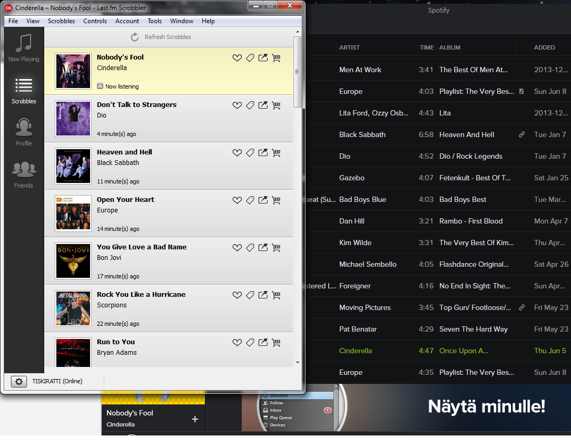This screenshot has width=571, height=446.
Task: Open the Bon Jovi artist link
Action: 109,258
